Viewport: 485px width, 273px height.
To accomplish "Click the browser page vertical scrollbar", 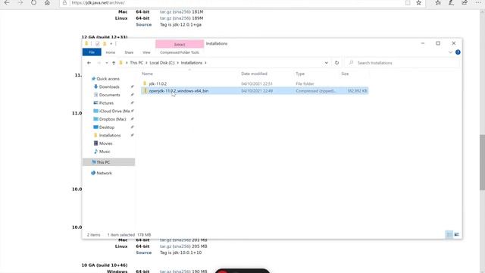I will [x=482, y=162].
